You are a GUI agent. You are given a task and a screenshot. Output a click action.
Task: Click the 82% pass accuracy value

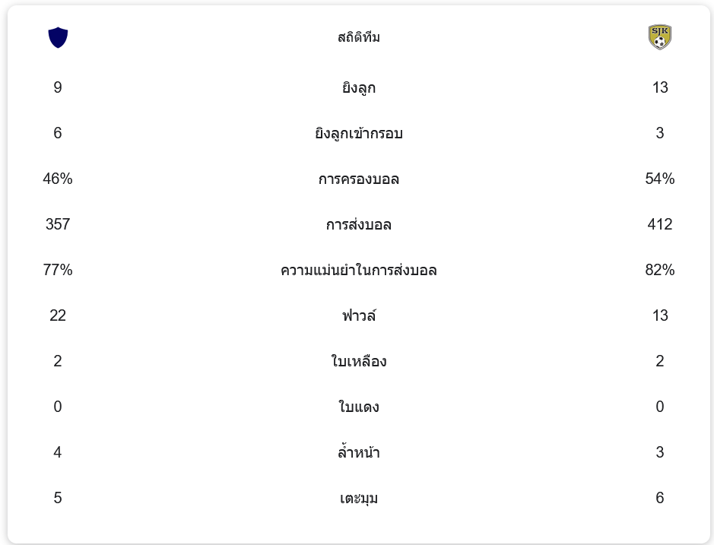659,270
